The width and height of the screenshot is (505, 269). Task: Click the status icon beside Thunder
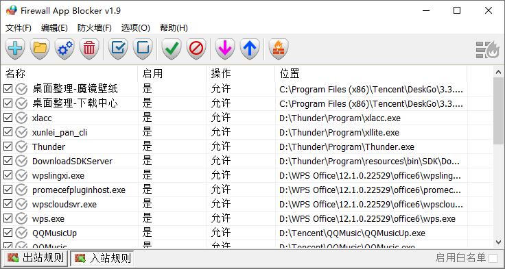pos(21,146)
